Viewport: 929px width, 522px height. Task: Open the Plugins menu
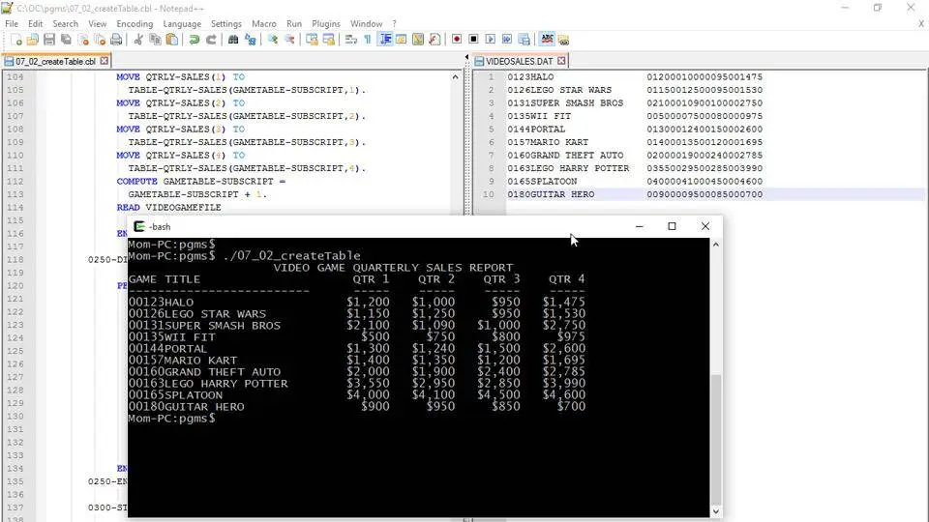point(326,23)
